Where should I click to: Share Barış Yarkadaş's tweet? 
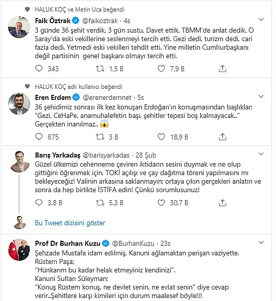(222, 203)
